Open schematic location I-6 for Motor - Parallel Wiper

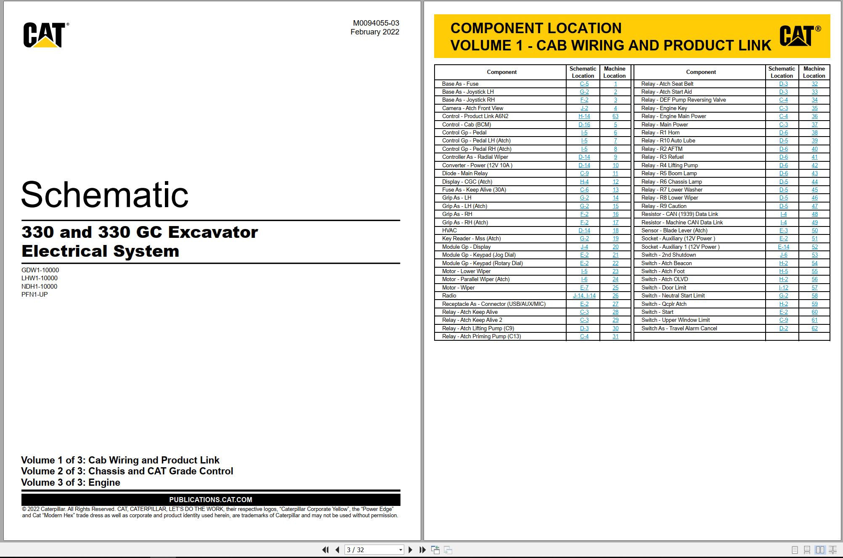(584, 279)
